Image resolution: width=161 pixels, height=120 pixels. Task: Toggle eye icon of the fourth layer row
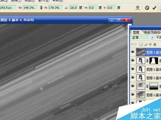(133, 77)
